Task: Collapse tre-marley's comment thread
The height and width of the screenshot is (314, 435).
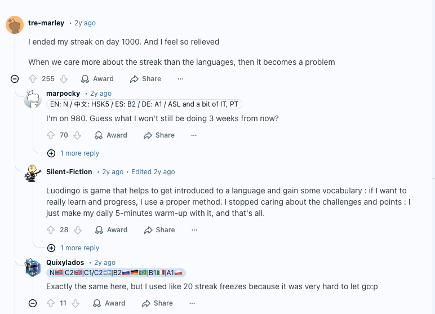Action: click(15, 79)
